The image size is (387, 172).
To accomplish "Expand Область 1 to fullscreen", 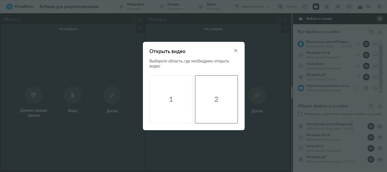I will 134,19.
